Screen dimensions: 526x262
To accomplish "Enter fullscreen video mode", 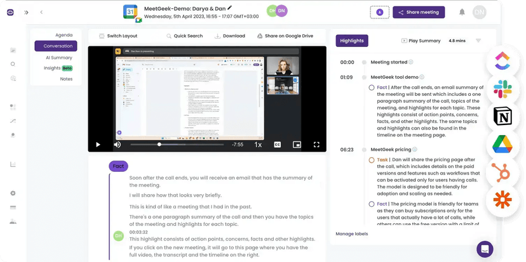I will pos(316,145).
